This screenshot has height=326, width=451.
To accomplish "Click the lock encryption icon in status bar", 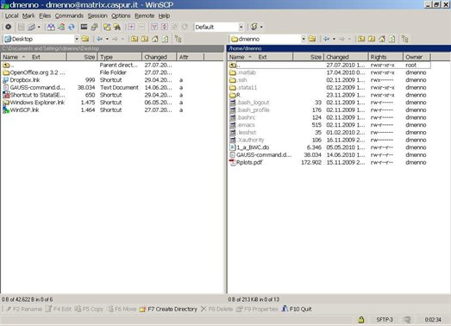I will [361, 319].
